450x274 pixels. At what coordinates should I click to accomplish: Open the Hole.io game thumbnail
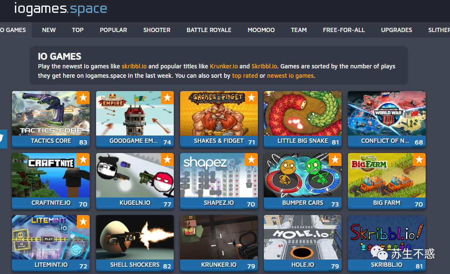[303, 237]
